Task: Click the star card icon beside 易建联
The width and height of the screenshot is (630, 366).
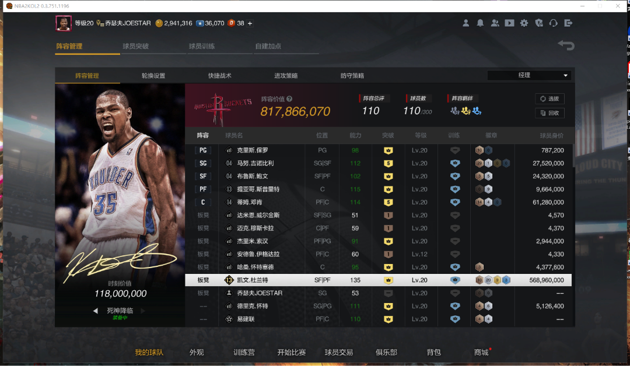Action: 229,319
